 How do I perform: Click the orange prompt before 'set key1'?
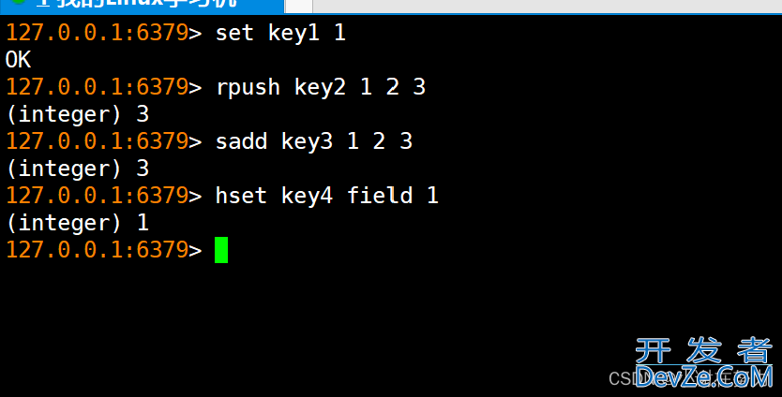click(104, 33)
